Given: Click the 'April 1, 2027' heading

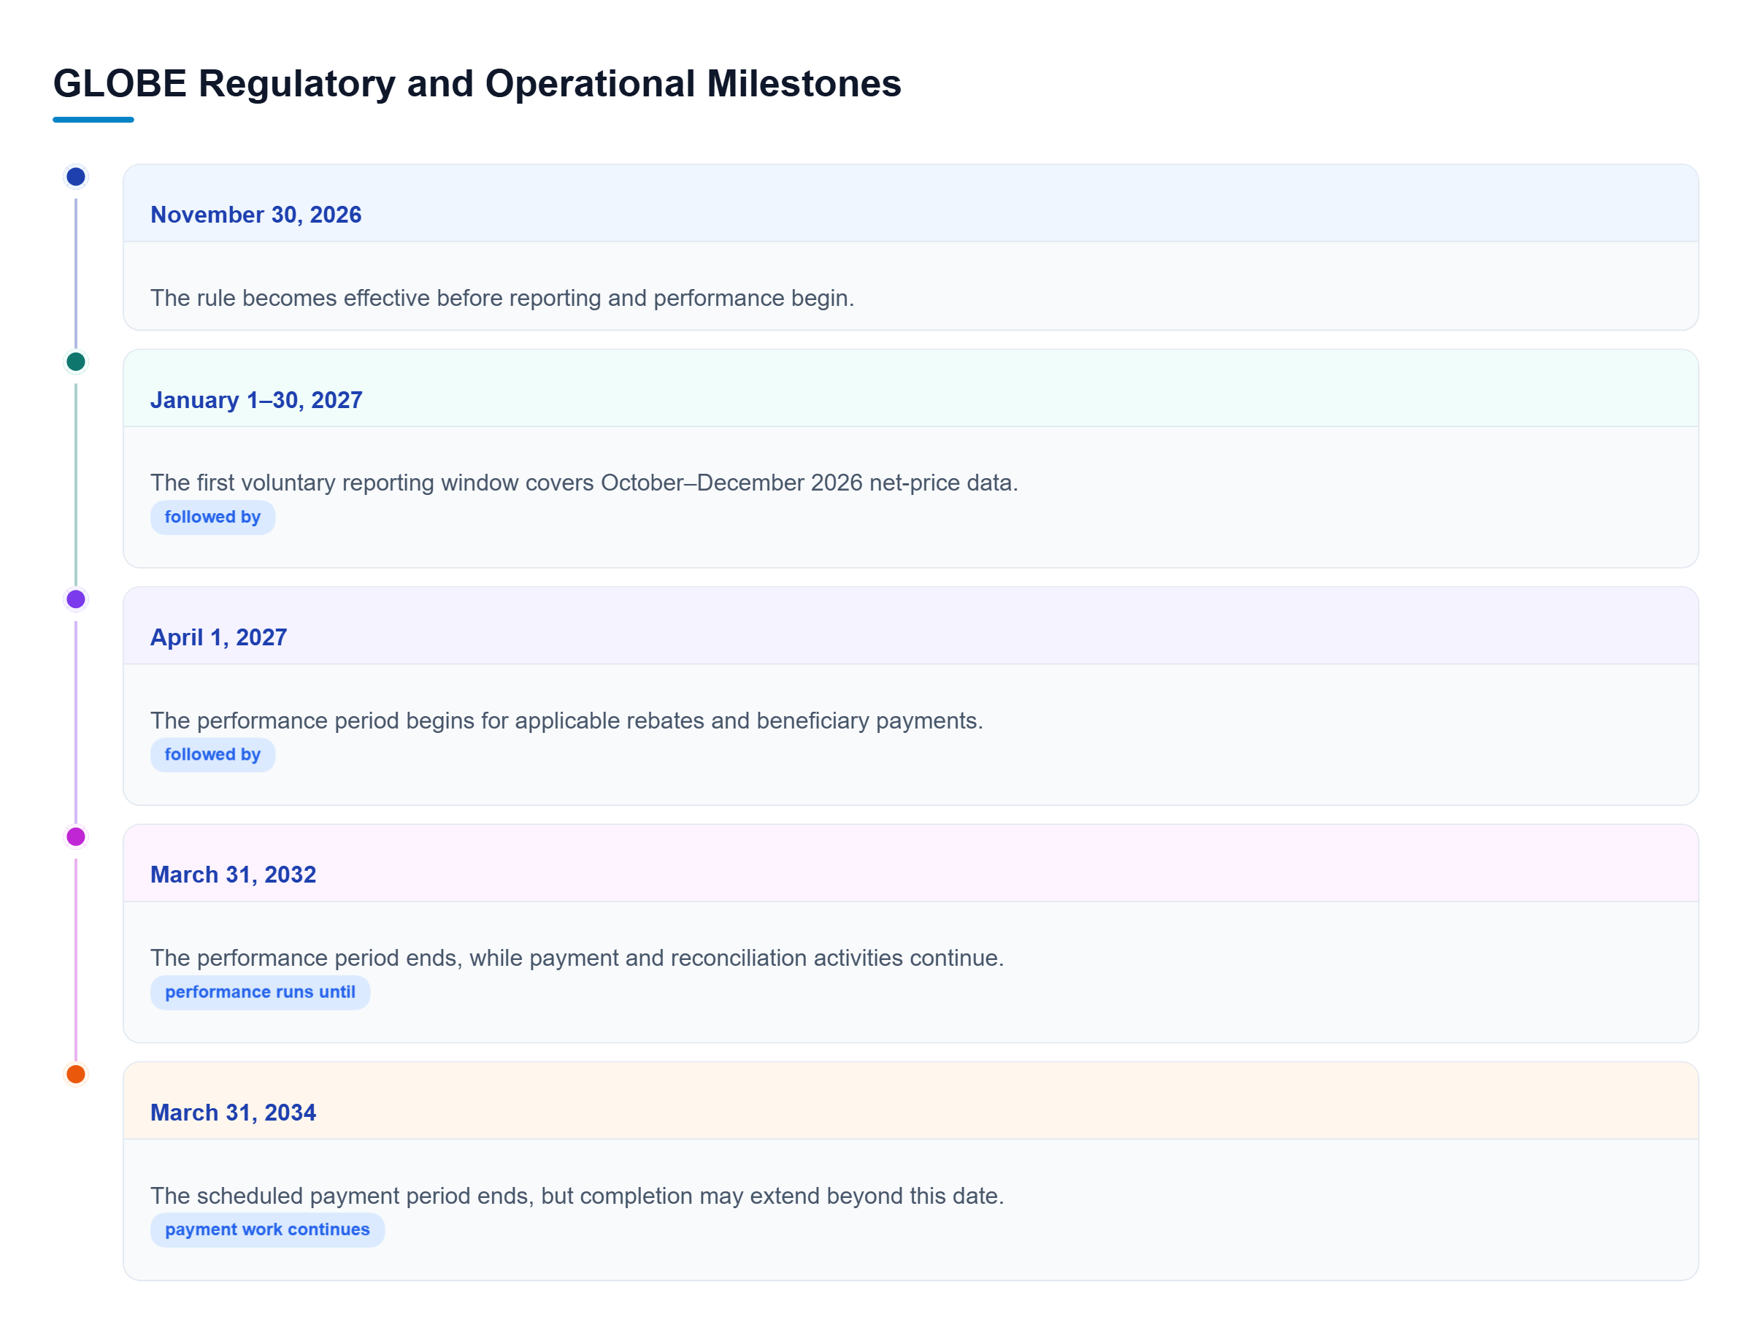Looking at the screenshot, I should tap(218, 637).
